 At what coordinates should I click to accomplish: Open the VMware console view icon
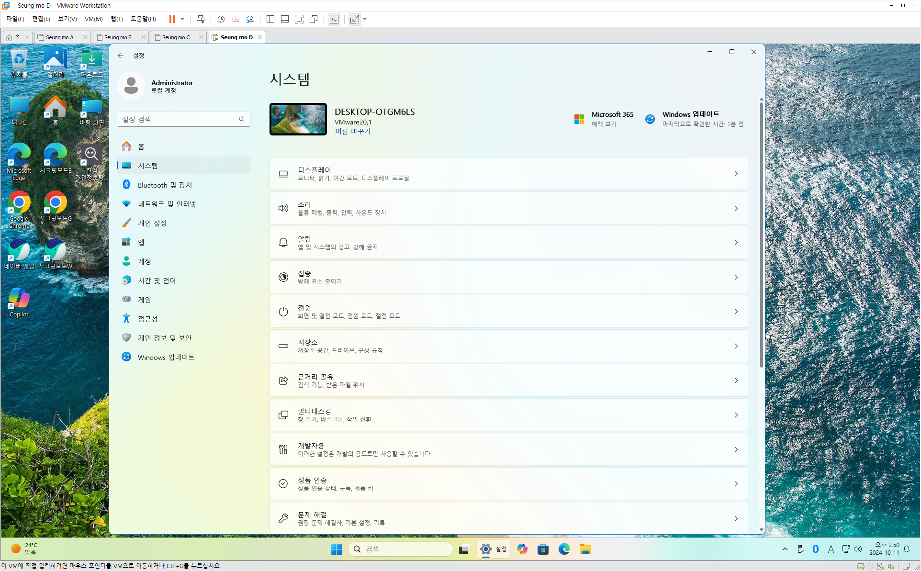click(334, 19)
